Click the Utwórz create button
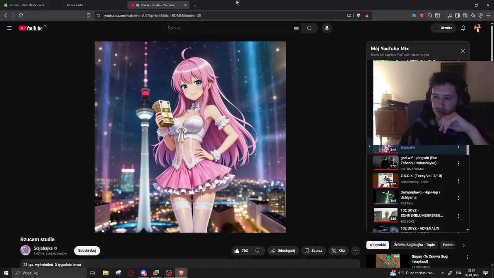The image size is (494, 278). click(443, 28)
